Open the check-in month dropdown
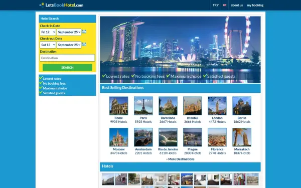The height and width of the screenshot is (188, 301). [x=69, y=32]
